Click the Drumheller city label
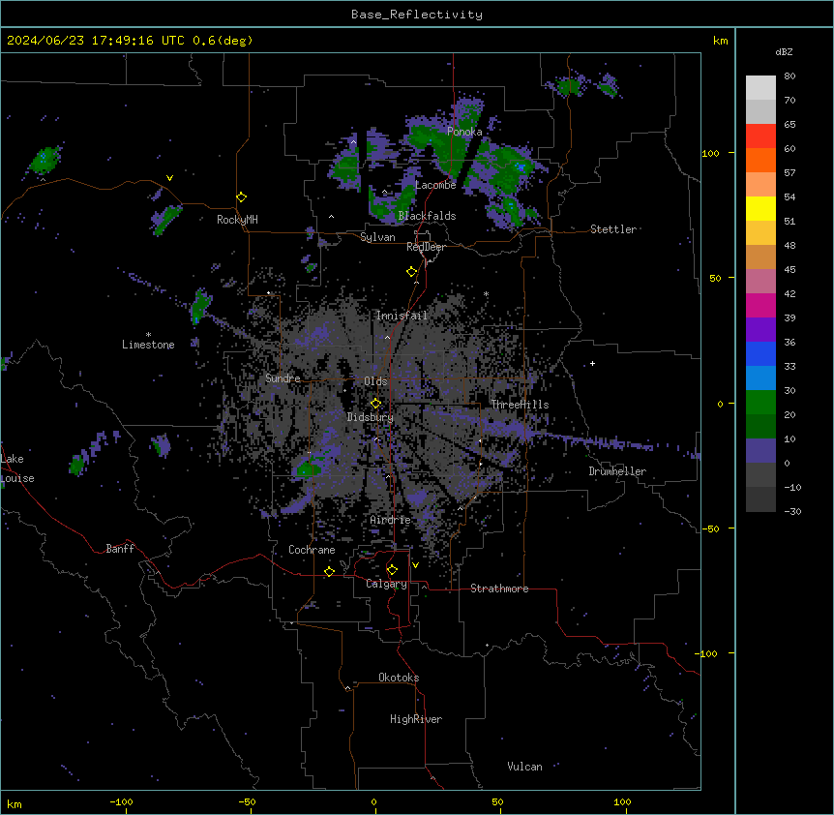The image size is (834, 815). (x=617, y=471)
